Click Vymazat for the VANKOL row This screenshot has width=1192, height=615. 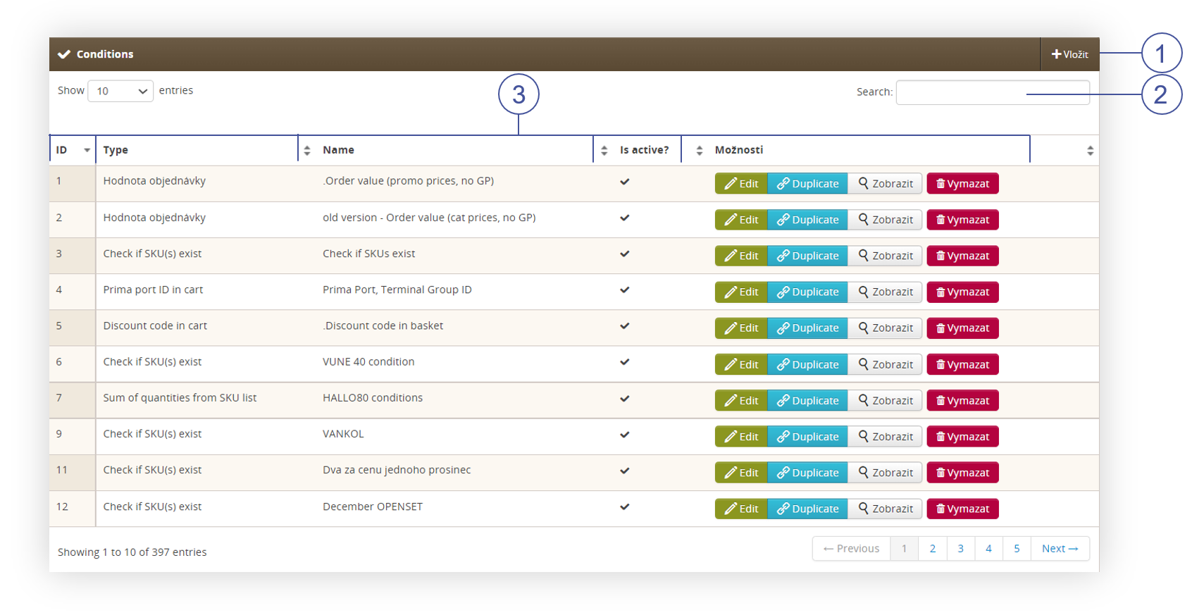pos(962,437)
